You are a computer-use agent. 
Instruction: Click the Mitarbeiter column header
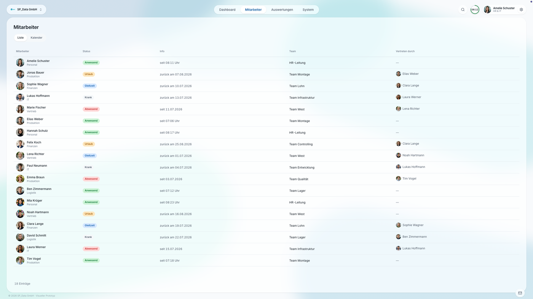pos(22,51)
